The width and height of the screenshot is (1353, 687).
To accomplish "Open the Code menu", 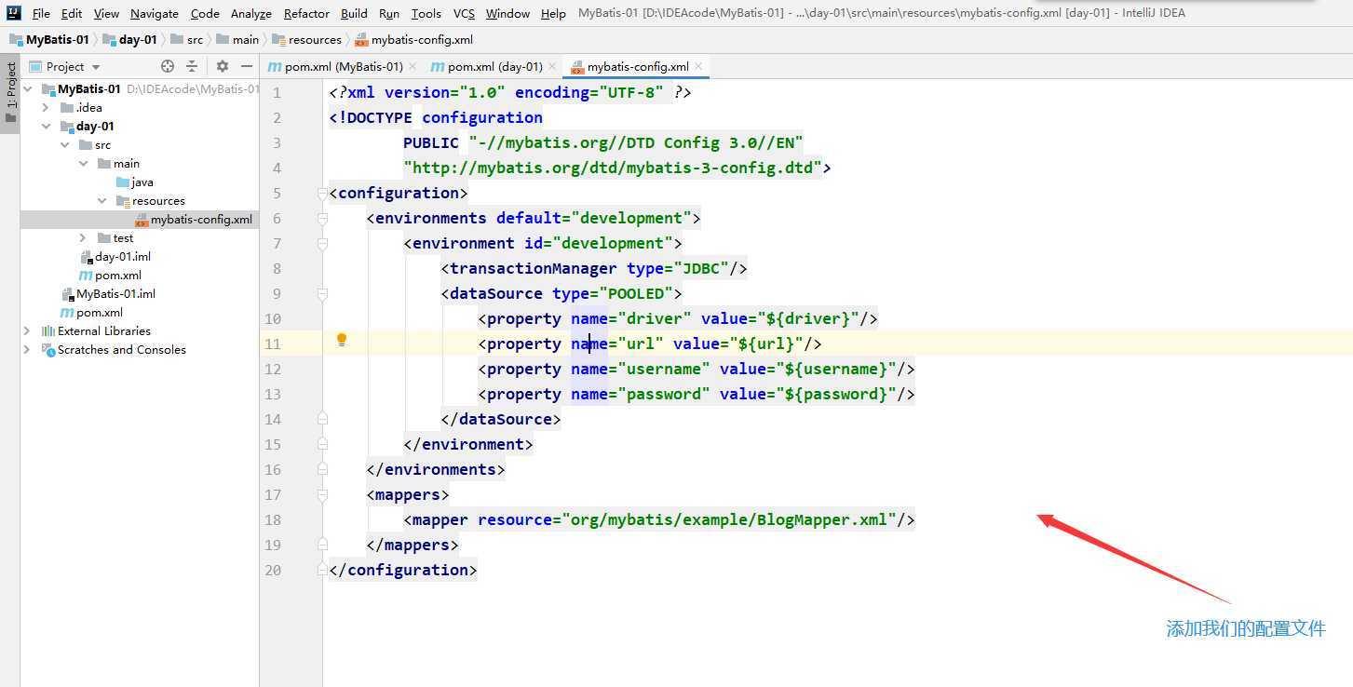I will [x=205, y=13].
